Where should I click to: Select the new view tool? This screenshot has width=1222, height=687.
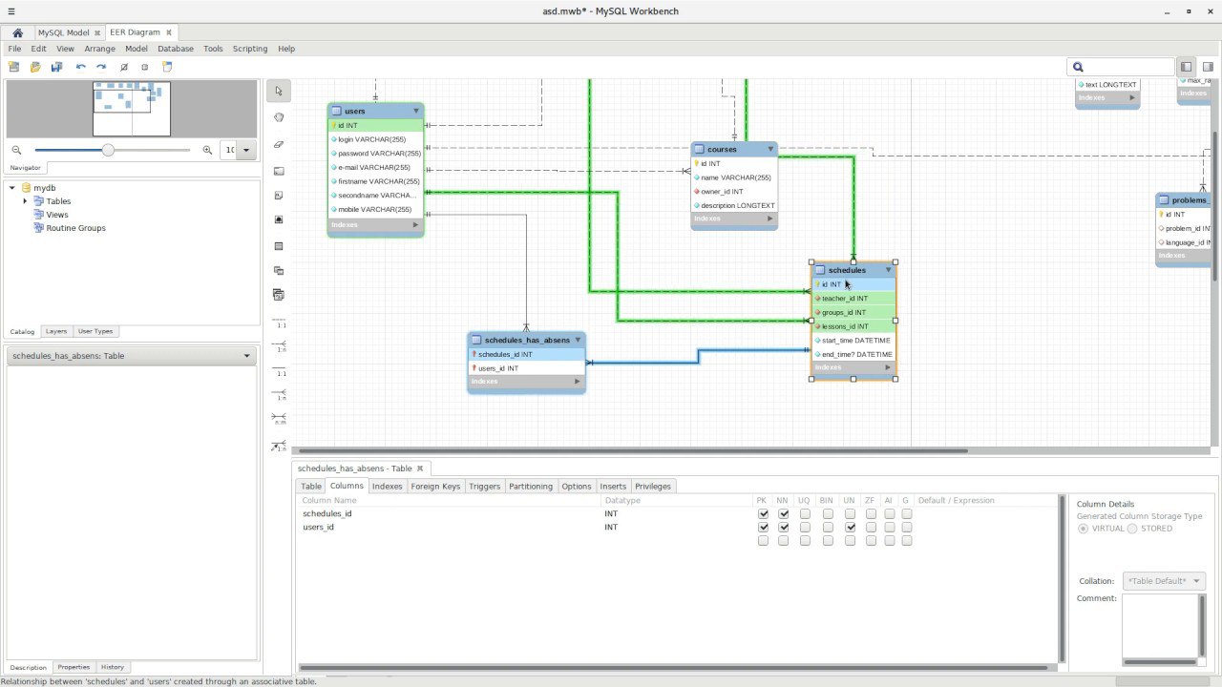(279, 271)
